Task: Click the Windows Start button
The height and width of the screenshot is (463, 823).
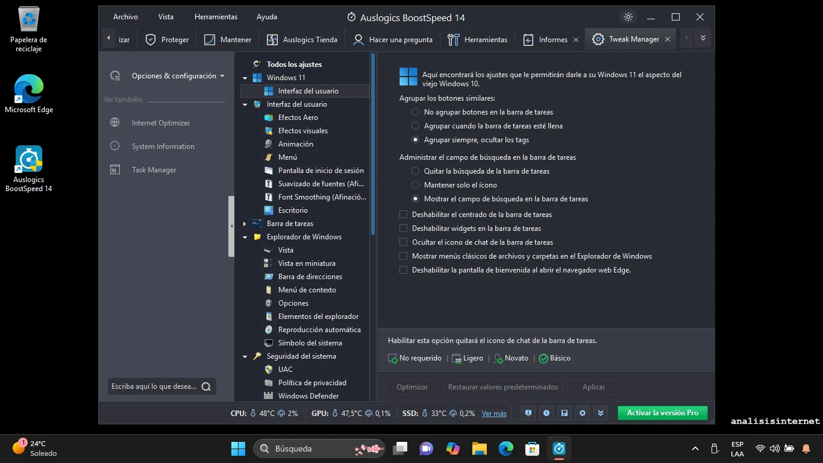Action: (238, 449)
